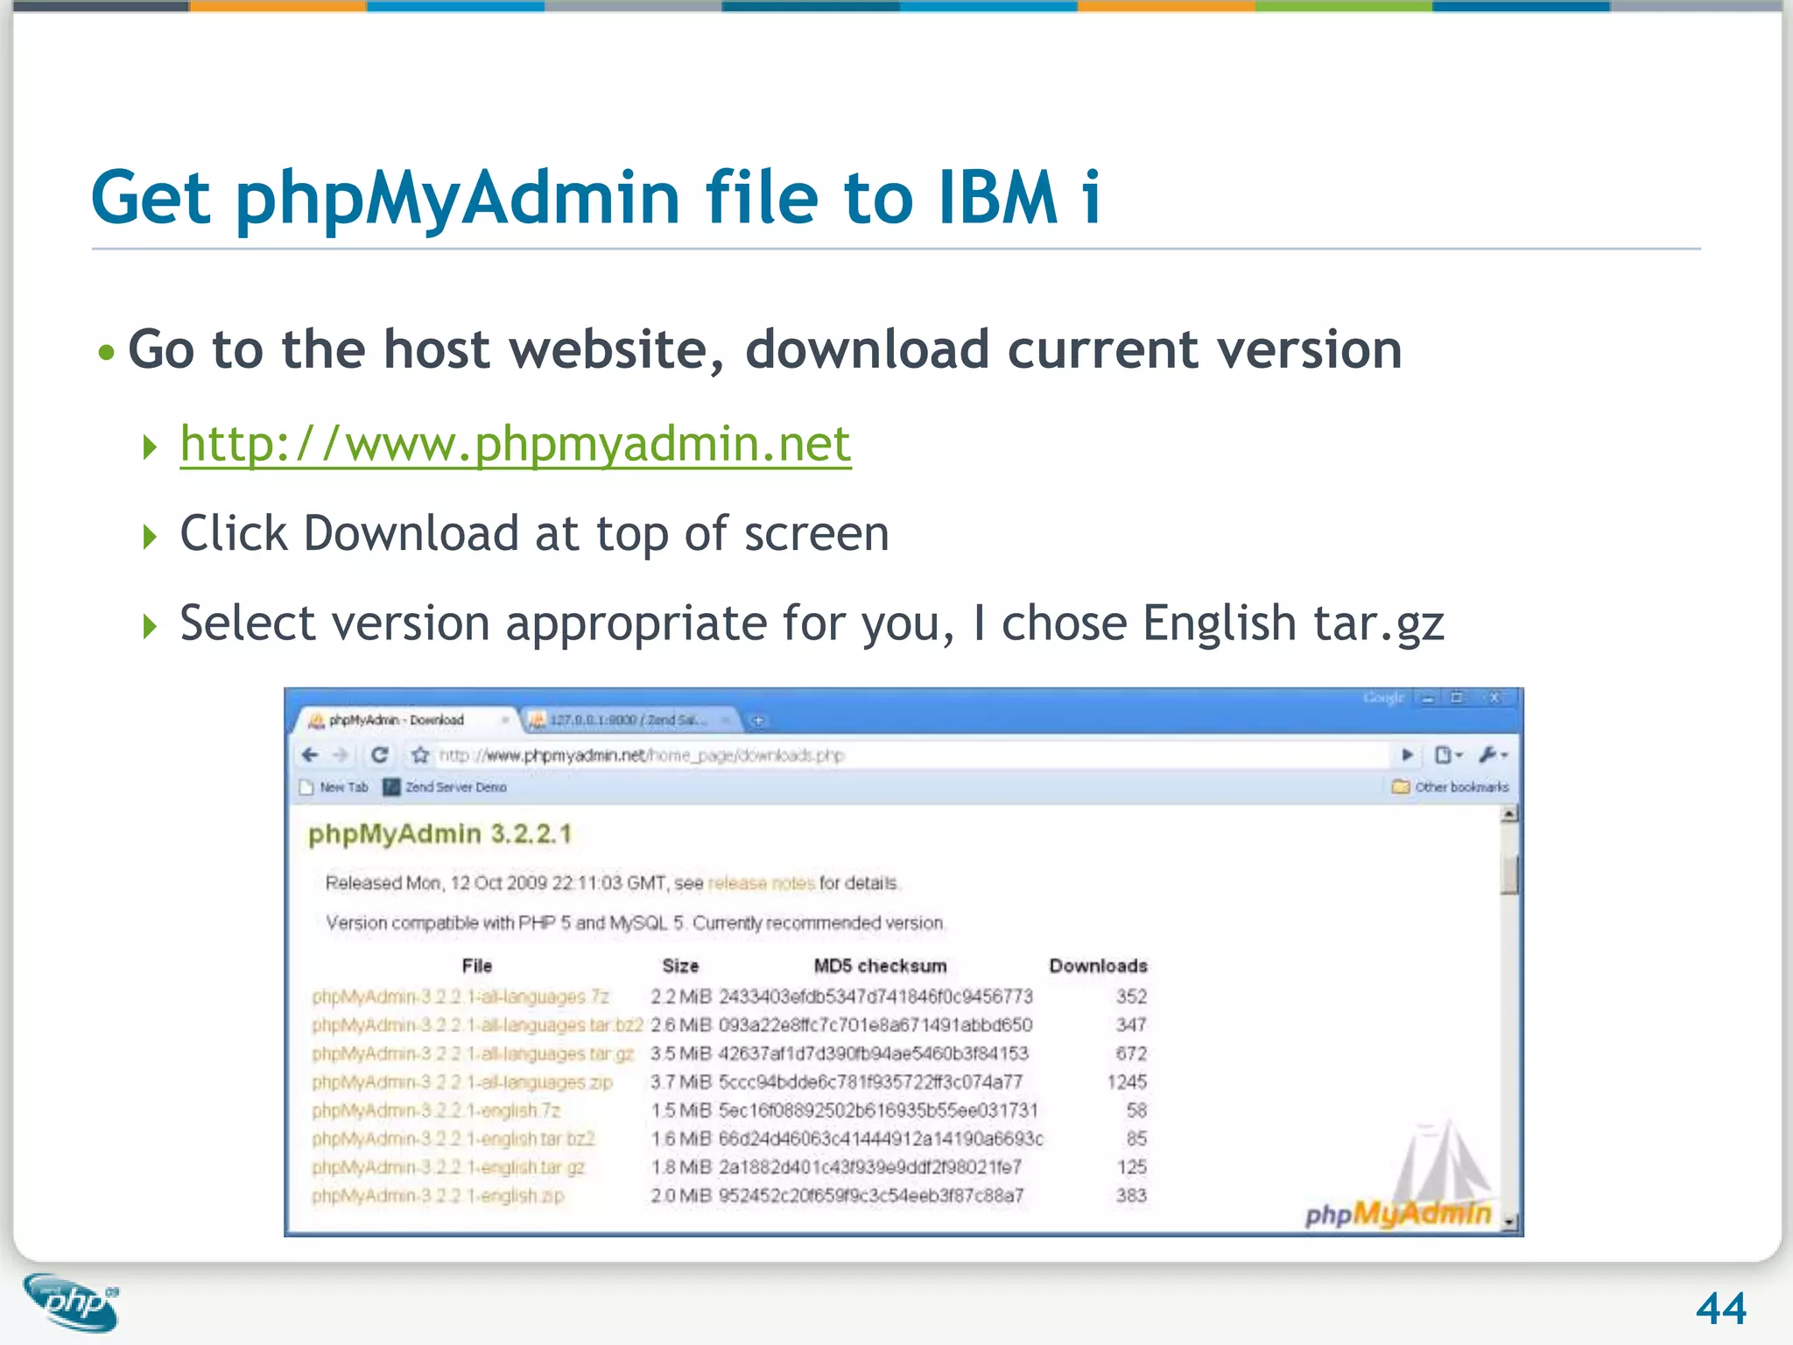1793x1345 pixels.
Task: Close the 127.0.0.1:8000 Zend tab
Action: point(726,720)
